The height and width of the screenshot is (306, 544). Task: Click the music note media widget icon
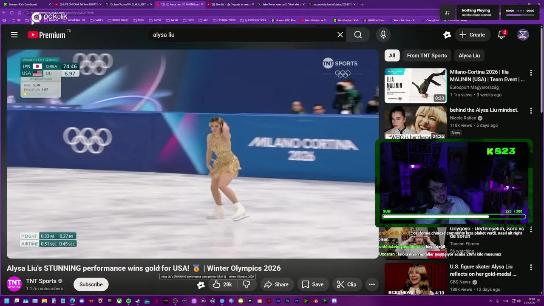[447, 12]
